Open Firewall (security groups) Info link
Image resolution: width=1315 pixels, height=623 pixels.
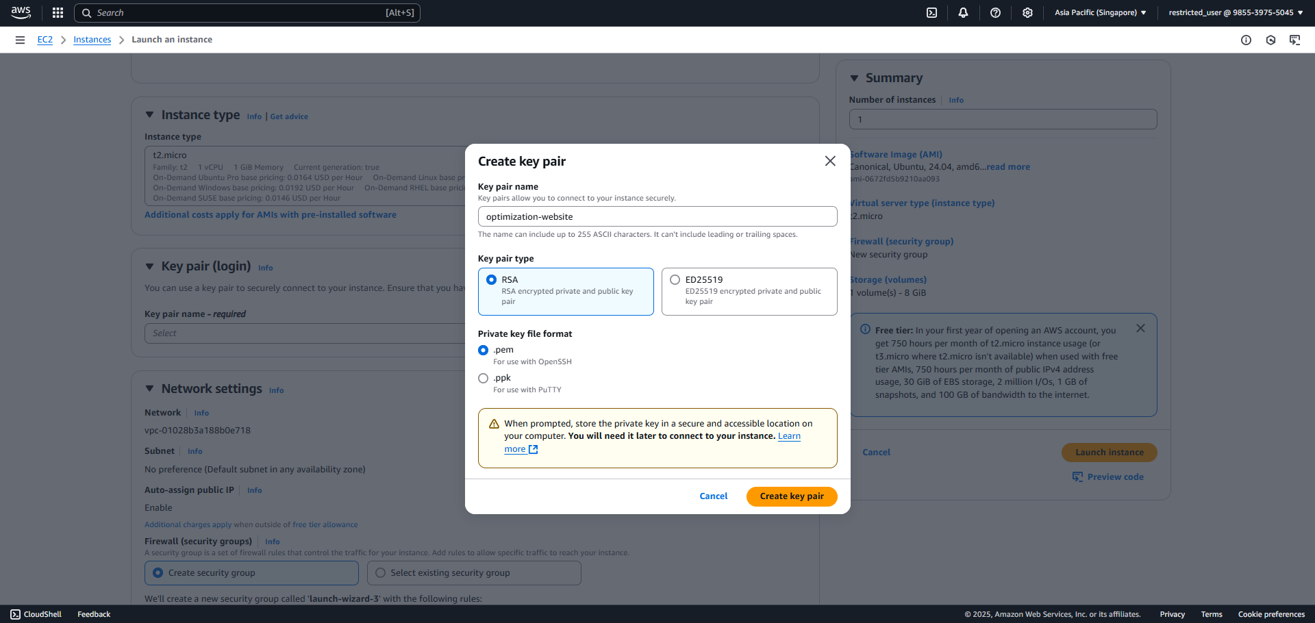click(272, 542)
